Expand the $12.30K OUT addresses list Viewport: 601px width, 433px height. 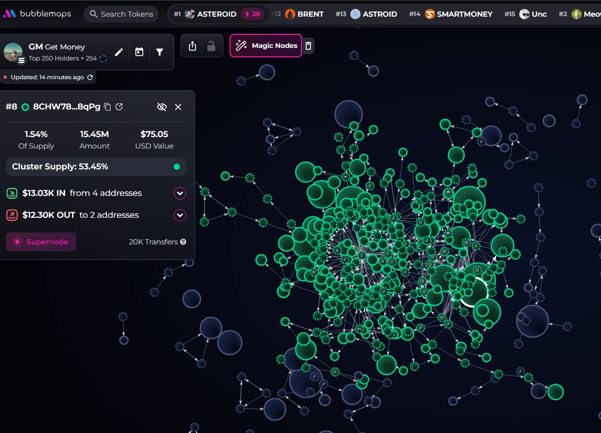tap(180, 215)
